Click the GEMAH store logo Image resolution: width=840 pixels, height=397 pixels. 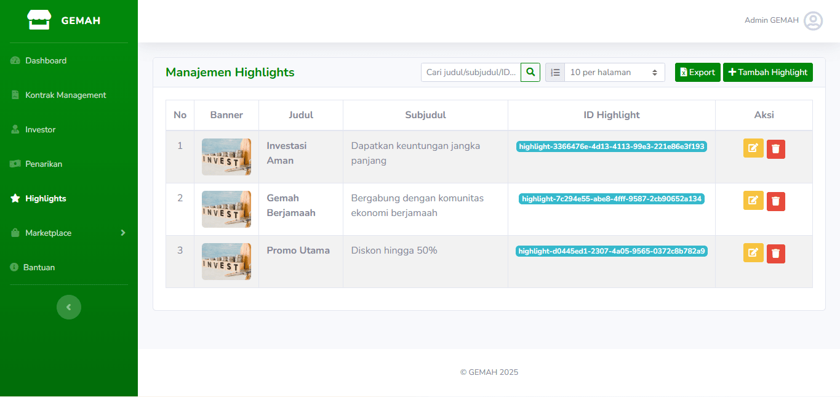(39, 20)
